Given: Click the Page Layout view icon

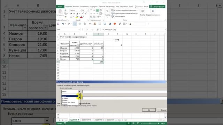Looking at the screenshot, I should 133,123.
